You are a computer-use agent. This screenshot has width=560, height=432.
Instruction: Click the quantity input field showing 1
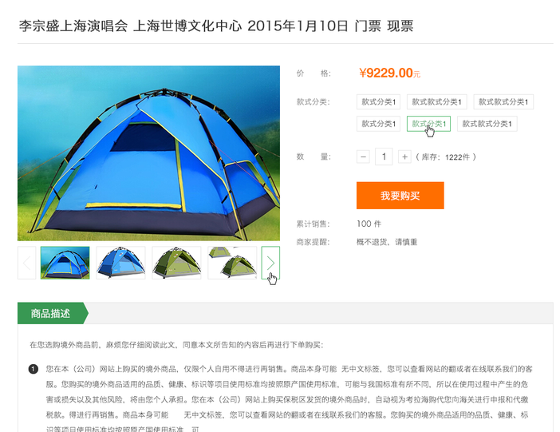pos(384,157)
